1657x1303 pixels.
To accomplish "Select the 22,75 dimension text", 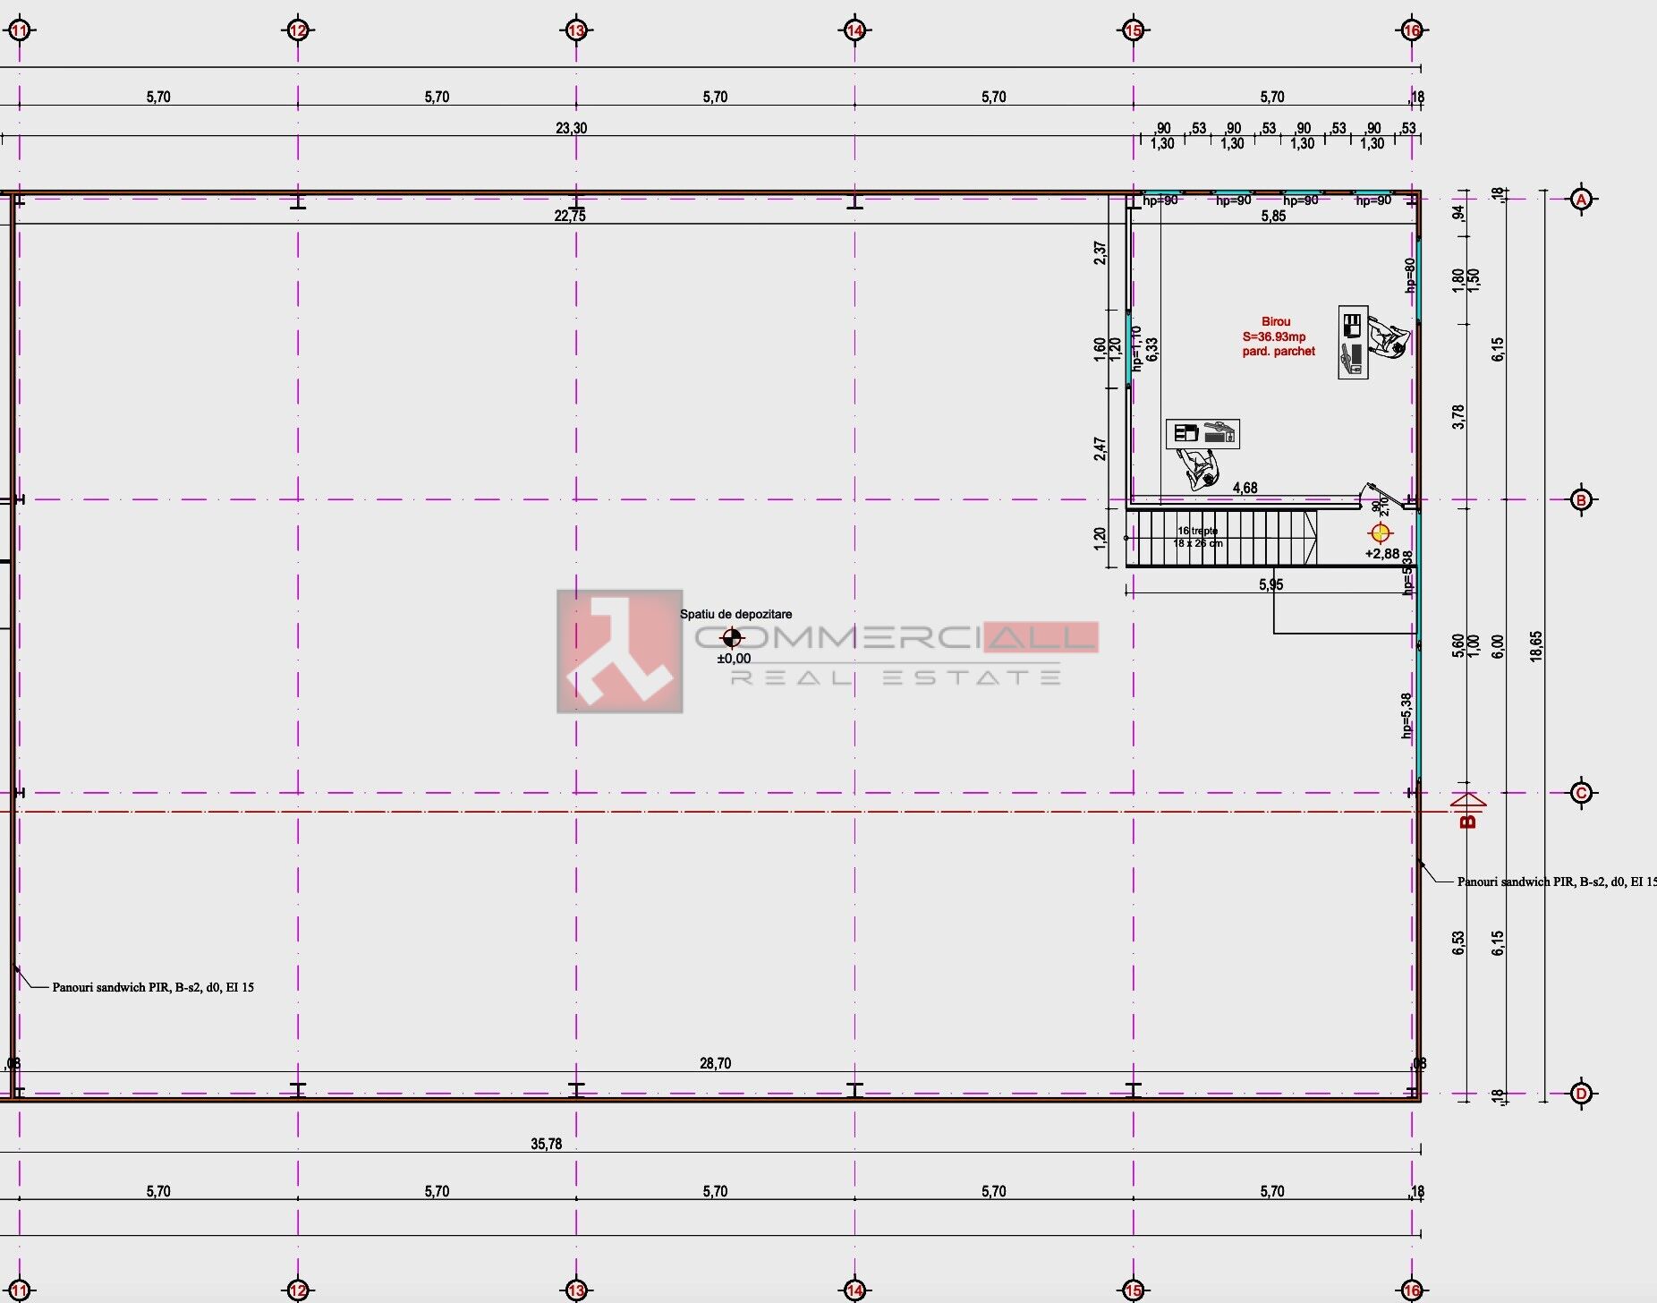I will coord(570,216).
